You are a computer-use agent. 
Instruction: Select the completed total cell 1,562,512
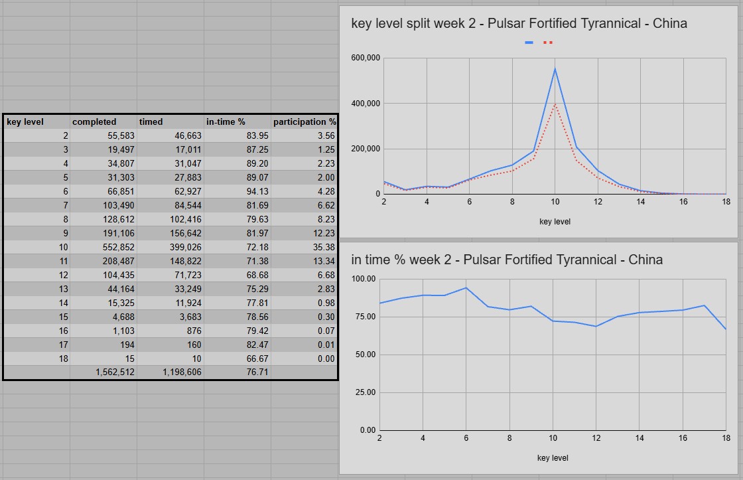click(103, 372)
